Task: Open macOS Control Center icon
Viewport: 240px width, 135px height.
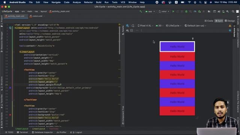Action: tap(205, 2)
